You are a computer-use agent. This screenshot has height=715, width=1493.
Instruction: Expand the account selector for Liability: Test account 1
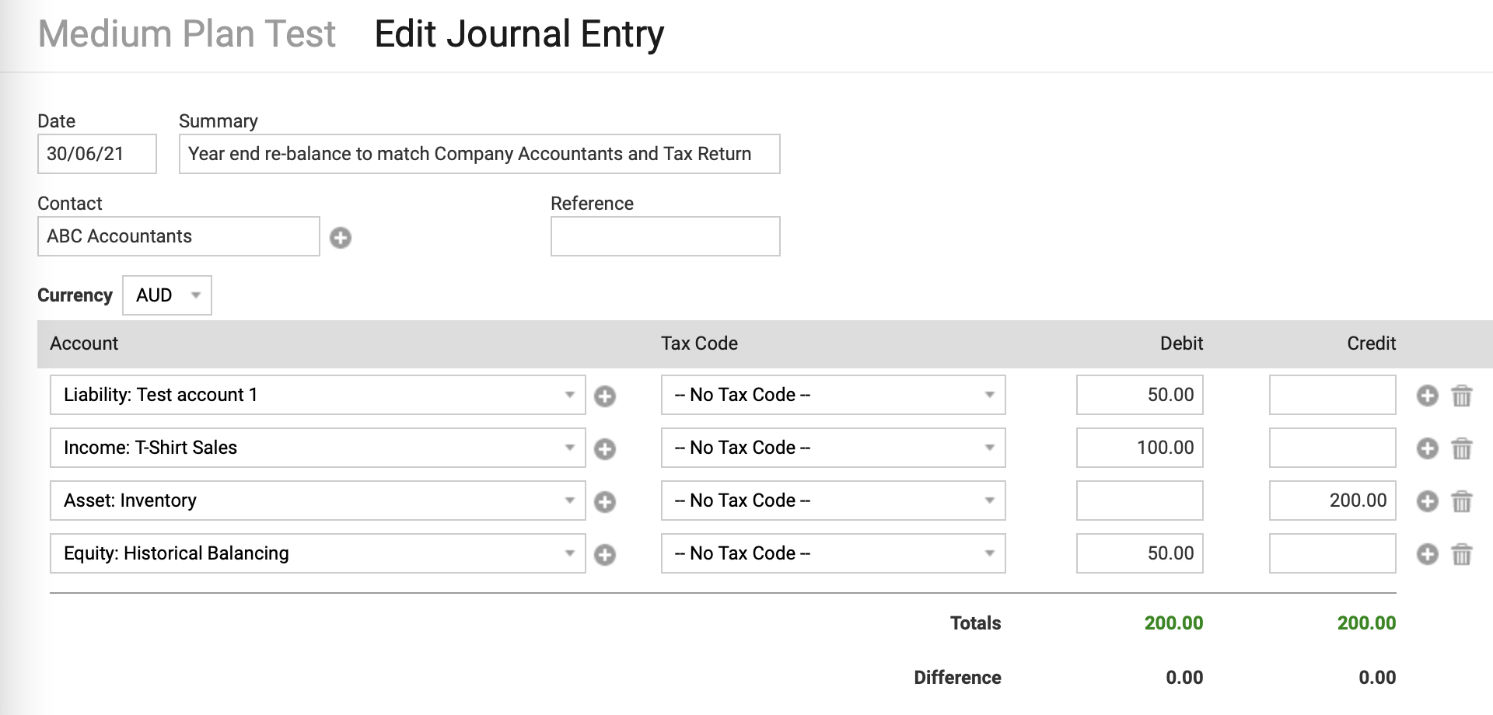click(x=570, y=395)
